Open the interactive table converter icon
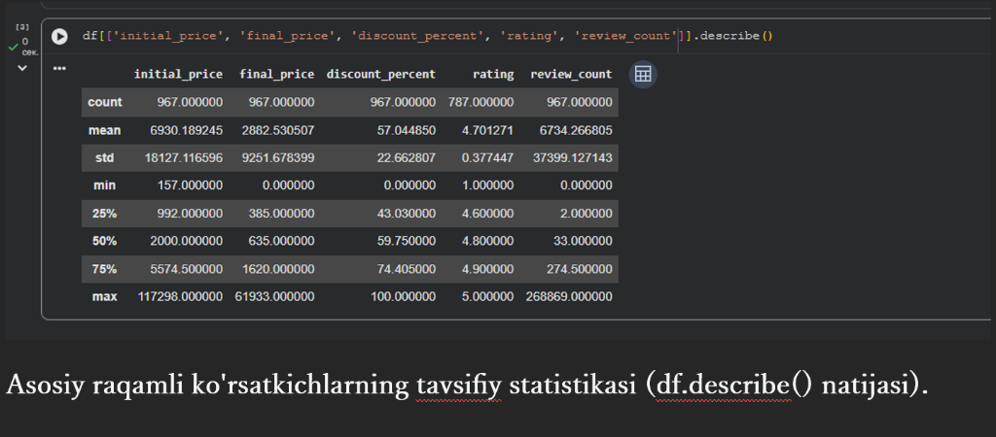Image resolution: width=996 pixels, height=437 pixels. [x=643, y=74]
